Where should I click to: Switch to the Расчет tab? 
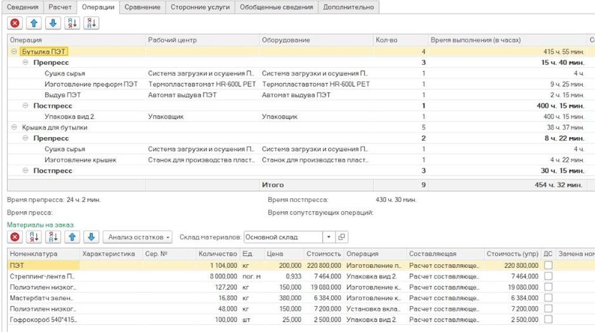coord(61,7)
